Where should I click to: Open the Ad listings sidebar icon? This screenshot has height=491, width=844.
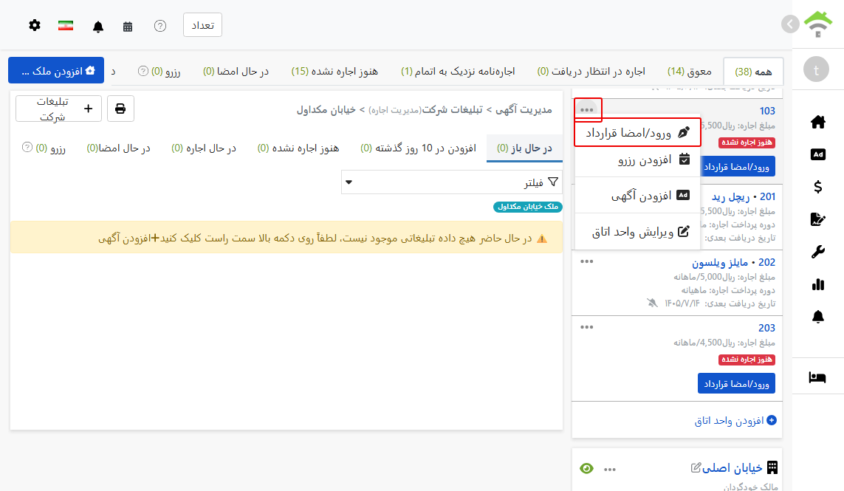coord(817,154)
